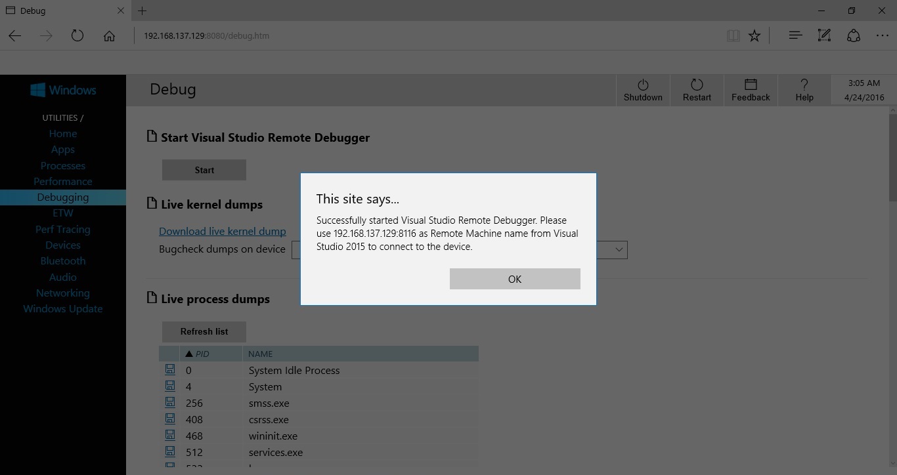Click Restart in portal header
The height and width of the screenshot is (475, 897).
pos(697,91)
